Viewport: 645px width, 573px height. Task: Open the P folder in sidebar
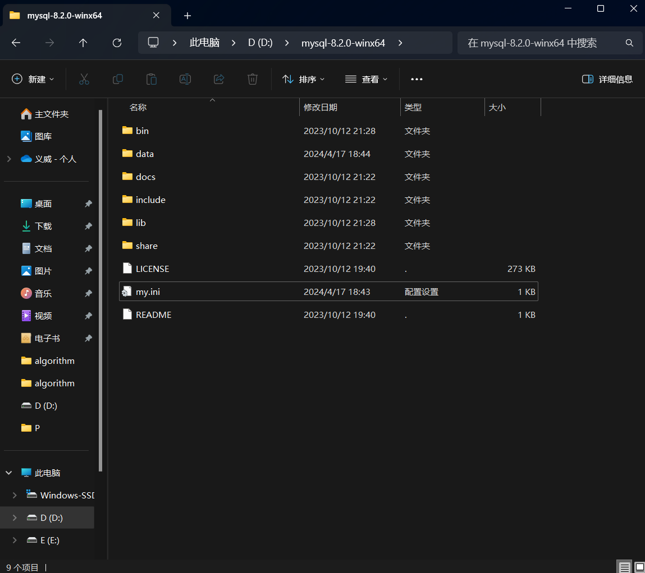click(30, 428)
